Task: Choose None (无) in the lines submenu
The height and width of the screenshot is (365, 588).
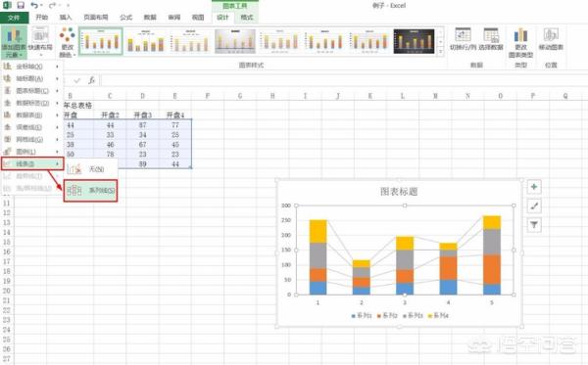Action: (90, 169)
